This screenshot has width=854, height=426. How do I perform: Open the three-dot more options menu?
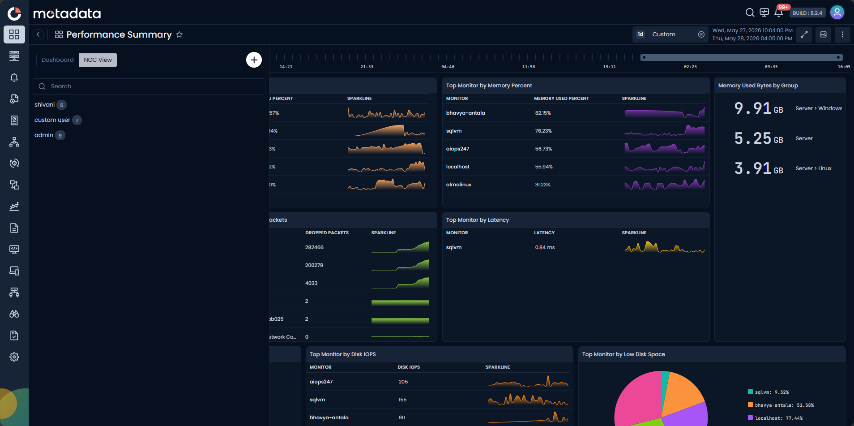click(x=842, y=34)
